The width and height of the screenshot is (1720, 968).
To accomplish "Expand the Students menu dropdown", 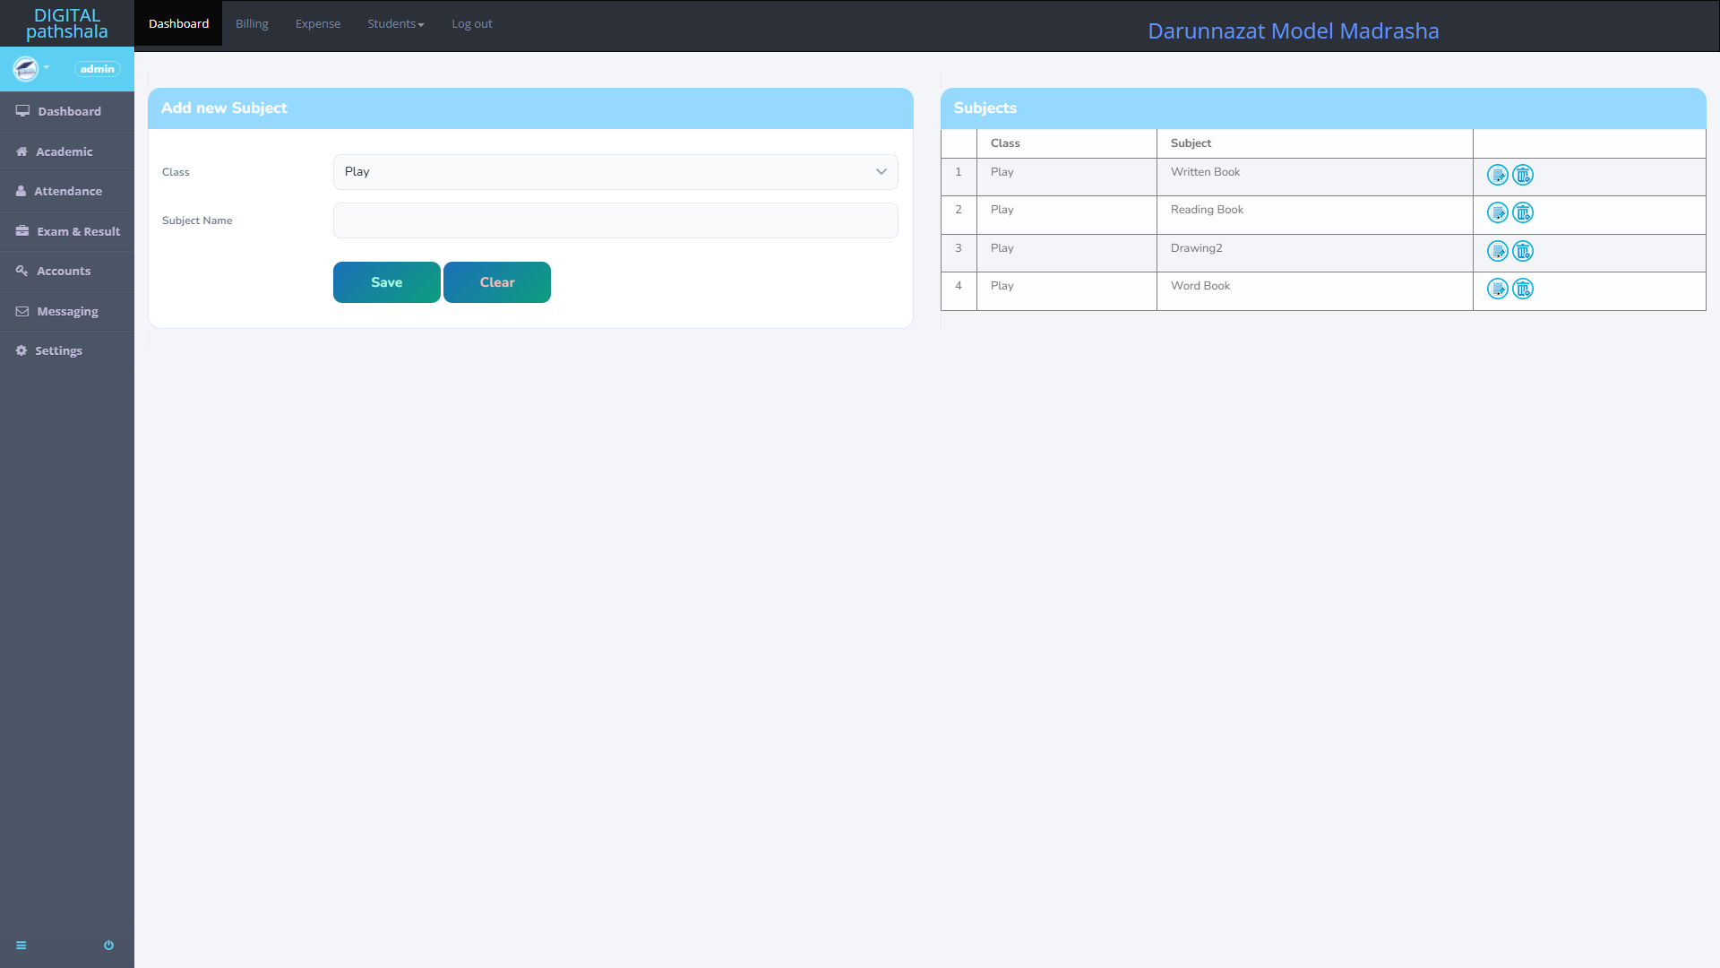I will point(395,24).
